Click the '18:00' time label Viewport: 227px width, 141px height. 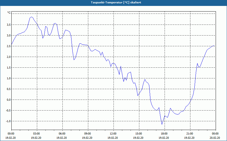click(165, 134)
